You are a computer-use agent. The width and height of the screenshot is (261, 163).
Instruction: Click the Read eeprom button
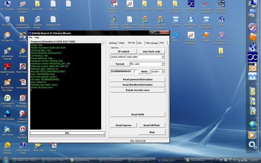pos(124,125)
